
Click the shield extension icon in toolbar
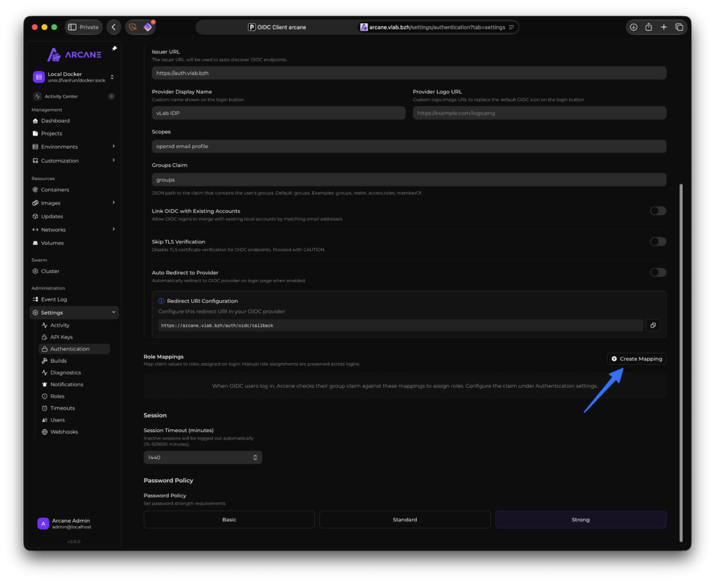click(133, 27)
